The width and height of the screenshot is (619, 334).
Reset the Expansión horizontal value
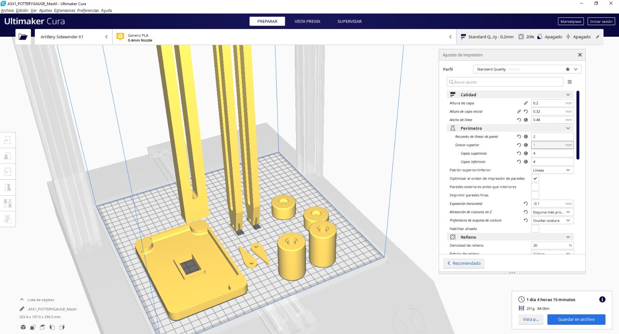pos(526,204)
